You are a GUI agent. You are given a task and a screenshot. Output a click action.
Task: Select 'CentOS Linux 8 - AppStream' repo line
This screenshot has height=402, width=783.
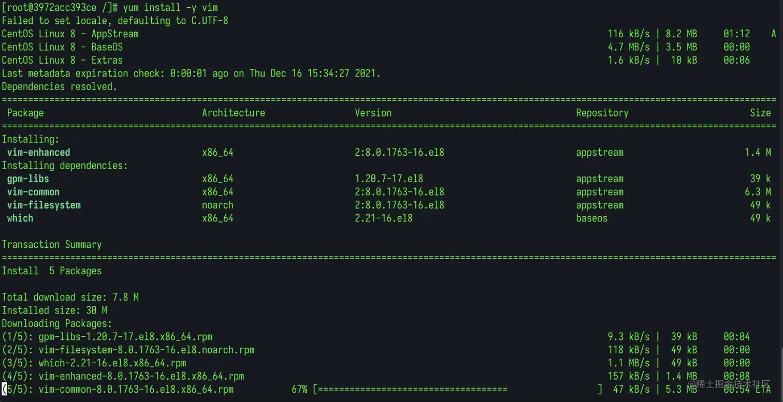pyautogui.click(x=70, y=34)
